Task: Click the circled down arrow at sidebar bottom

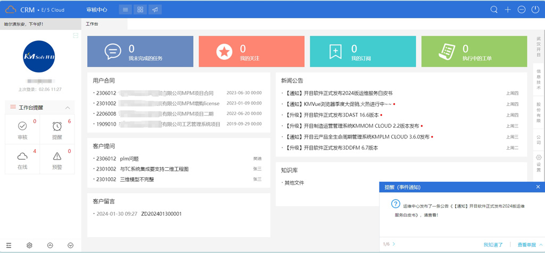Action: click(x=70, y=246)
